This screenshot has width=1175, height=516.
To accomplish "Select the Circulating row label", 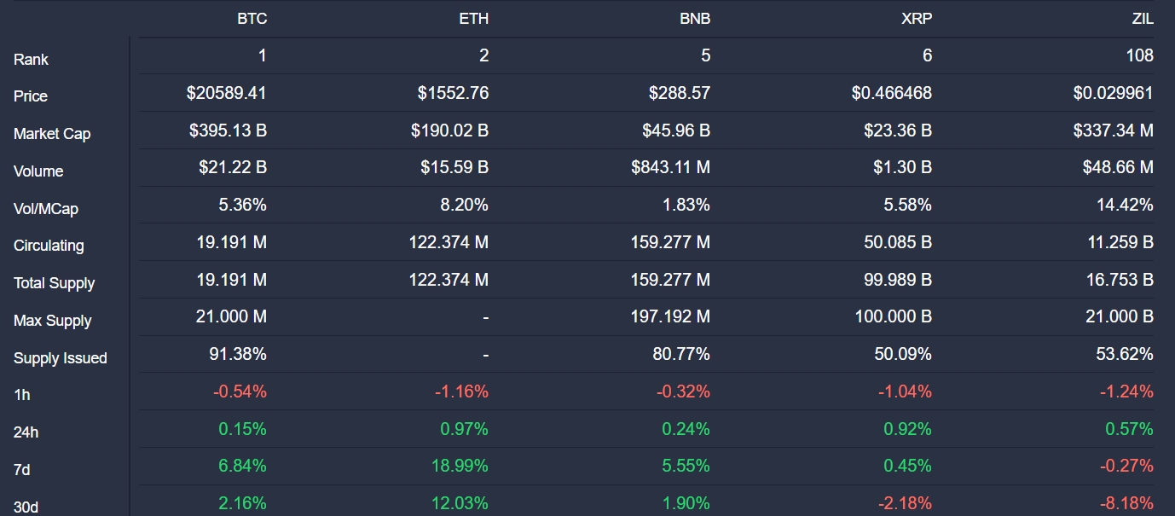I will pos(49,246).
